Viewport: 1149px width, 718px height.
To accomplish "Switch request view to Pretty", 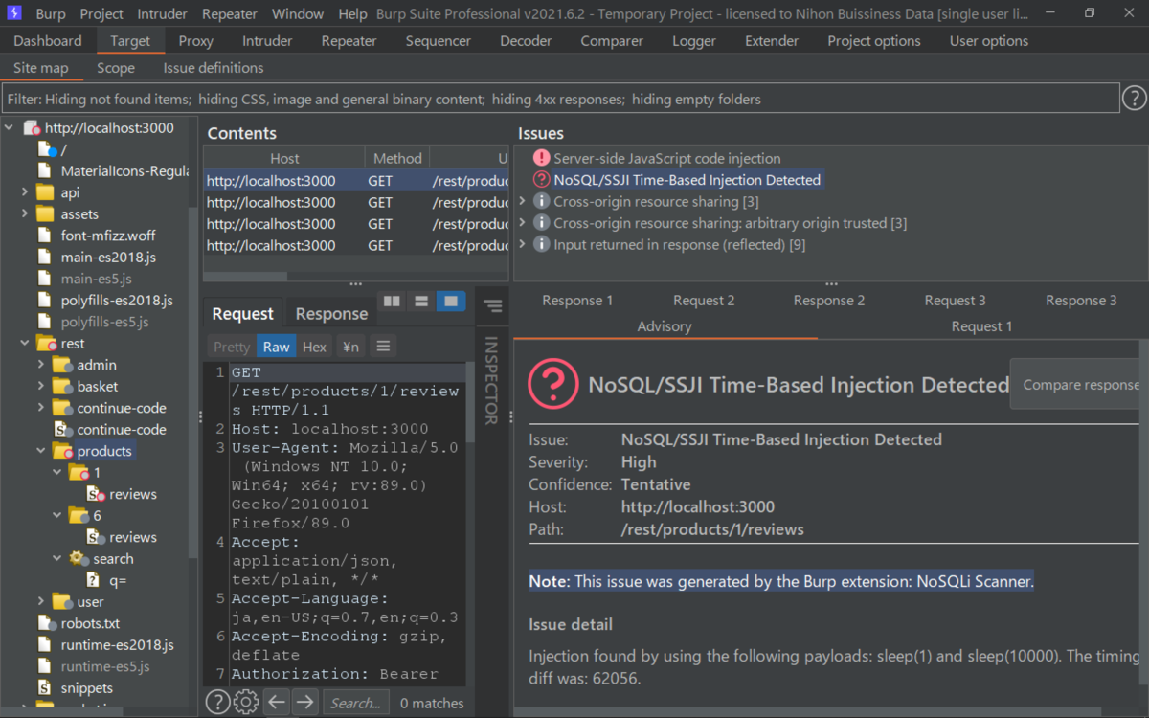I will tap(232, 347).
